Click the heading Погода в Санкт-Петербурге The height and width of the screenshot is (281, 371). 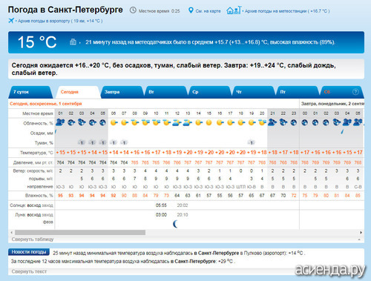[65, 10]
